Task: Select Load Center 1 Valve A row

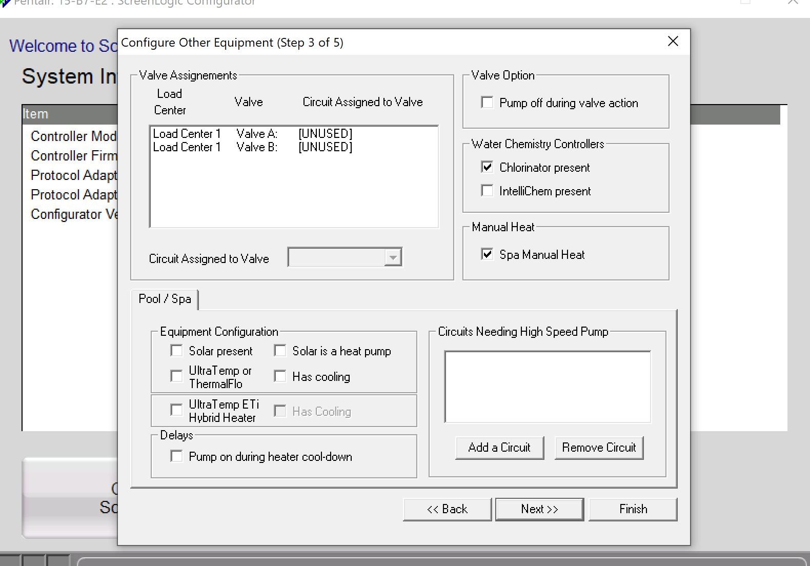Action: (294, 134)
